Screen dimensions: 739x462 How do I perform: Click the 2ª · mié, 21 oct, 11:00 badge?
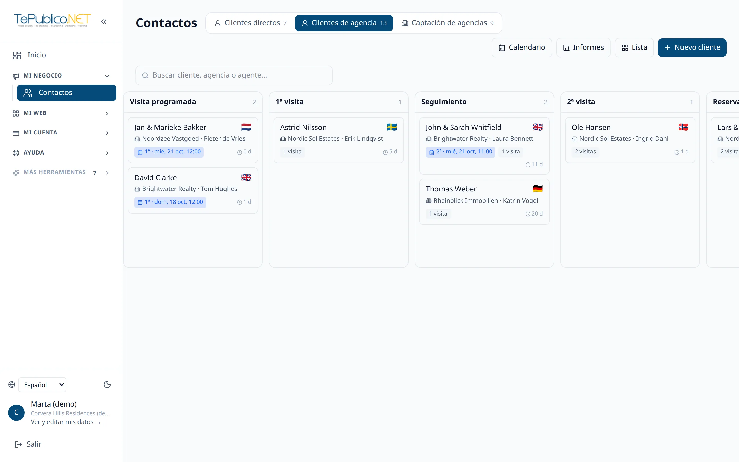(461, 152)
